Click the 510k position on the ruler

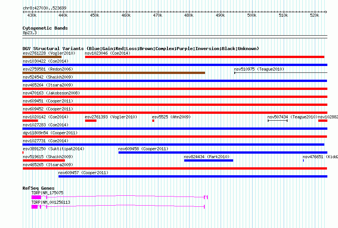283,15
